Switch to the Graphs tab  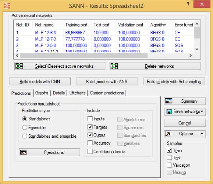pyautogui.click(x=42, y=93)
